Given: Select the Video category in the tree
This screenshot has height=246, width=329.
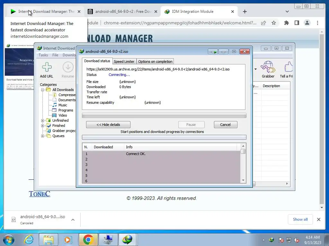Looking at the screenshot, I should pos(63,115).
